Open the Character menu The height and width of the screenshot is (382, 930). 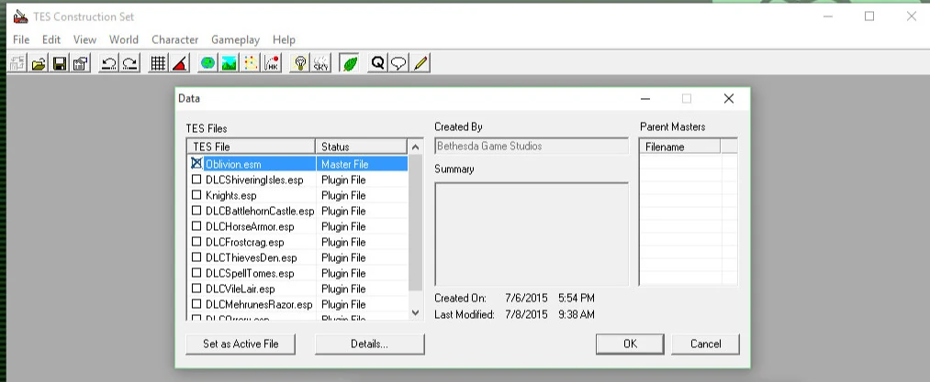[x=175, y=39]
